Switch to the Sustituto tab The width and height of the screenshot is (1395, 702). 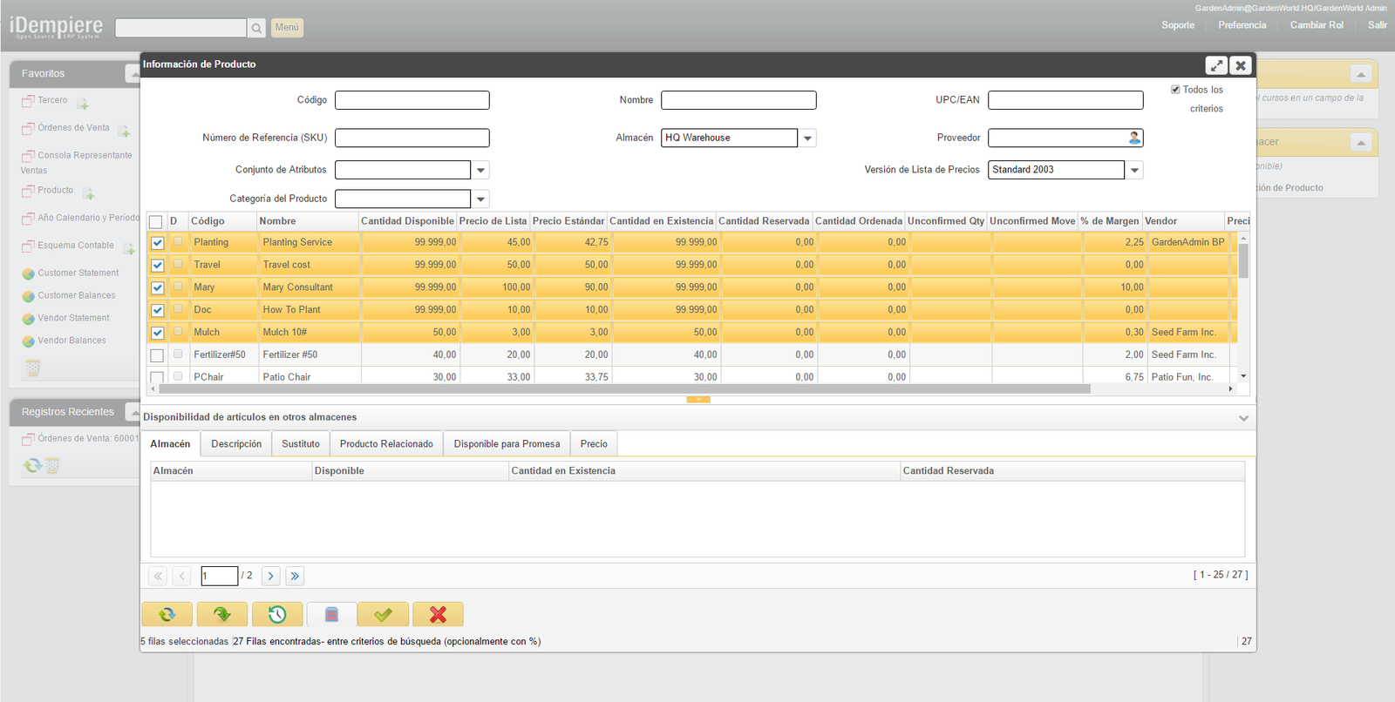tap(301, 444)
